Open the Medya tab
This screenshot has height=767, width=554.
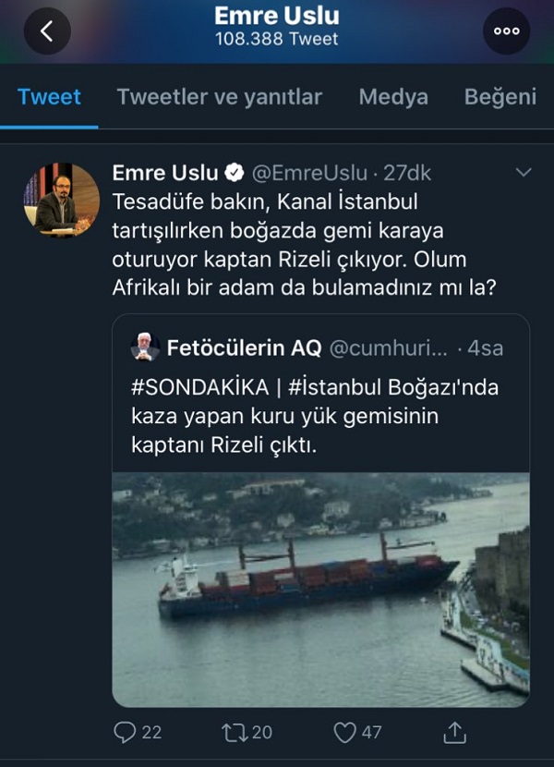click(x=393, y=97)
